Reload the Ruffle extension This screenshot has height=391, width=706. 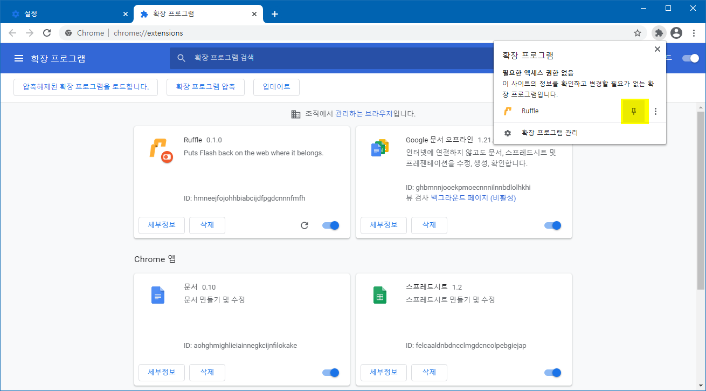304,225
